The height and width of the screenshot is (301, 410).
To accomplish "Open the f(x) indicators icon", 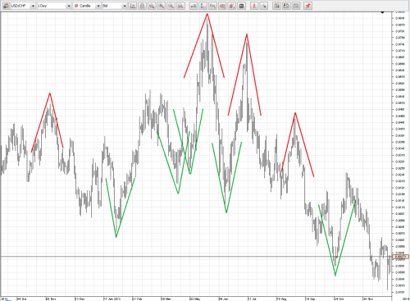I will 212,6.
